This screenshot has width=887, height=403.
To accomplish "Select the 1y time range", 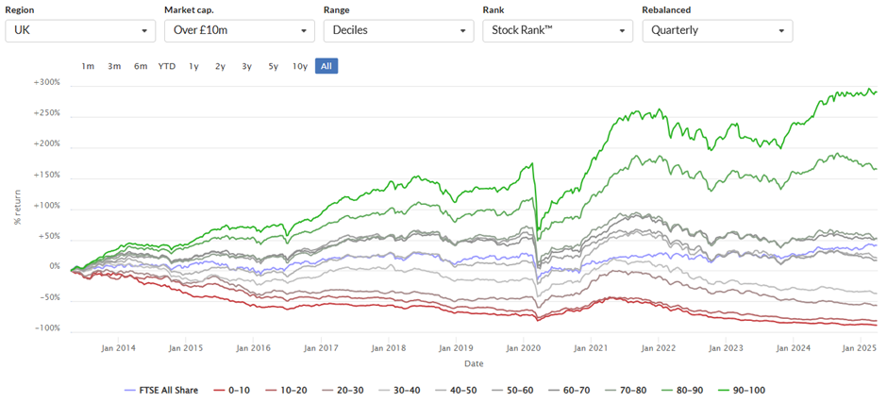I will click(193, 66).
